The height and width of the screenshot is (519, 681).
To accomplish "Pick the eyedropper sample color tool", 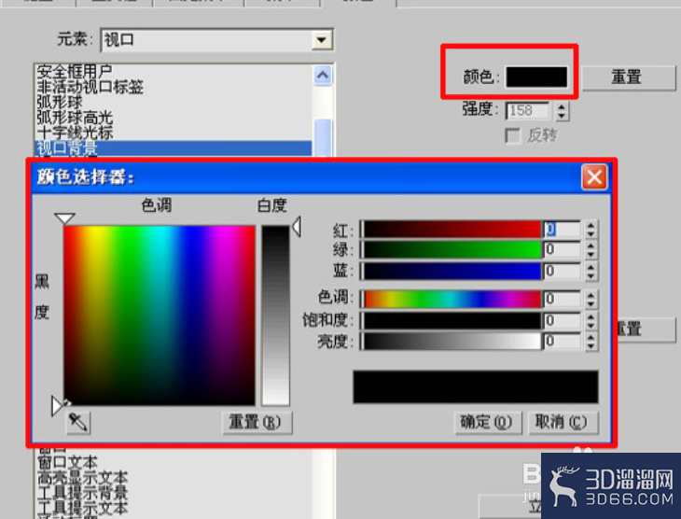I will click(x=78, y=422).
